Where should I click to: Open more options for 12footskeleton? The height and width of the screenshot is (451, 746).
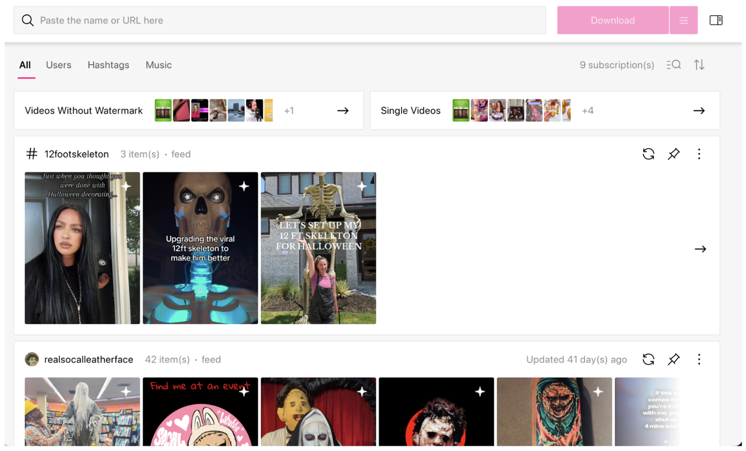(699, 154)
